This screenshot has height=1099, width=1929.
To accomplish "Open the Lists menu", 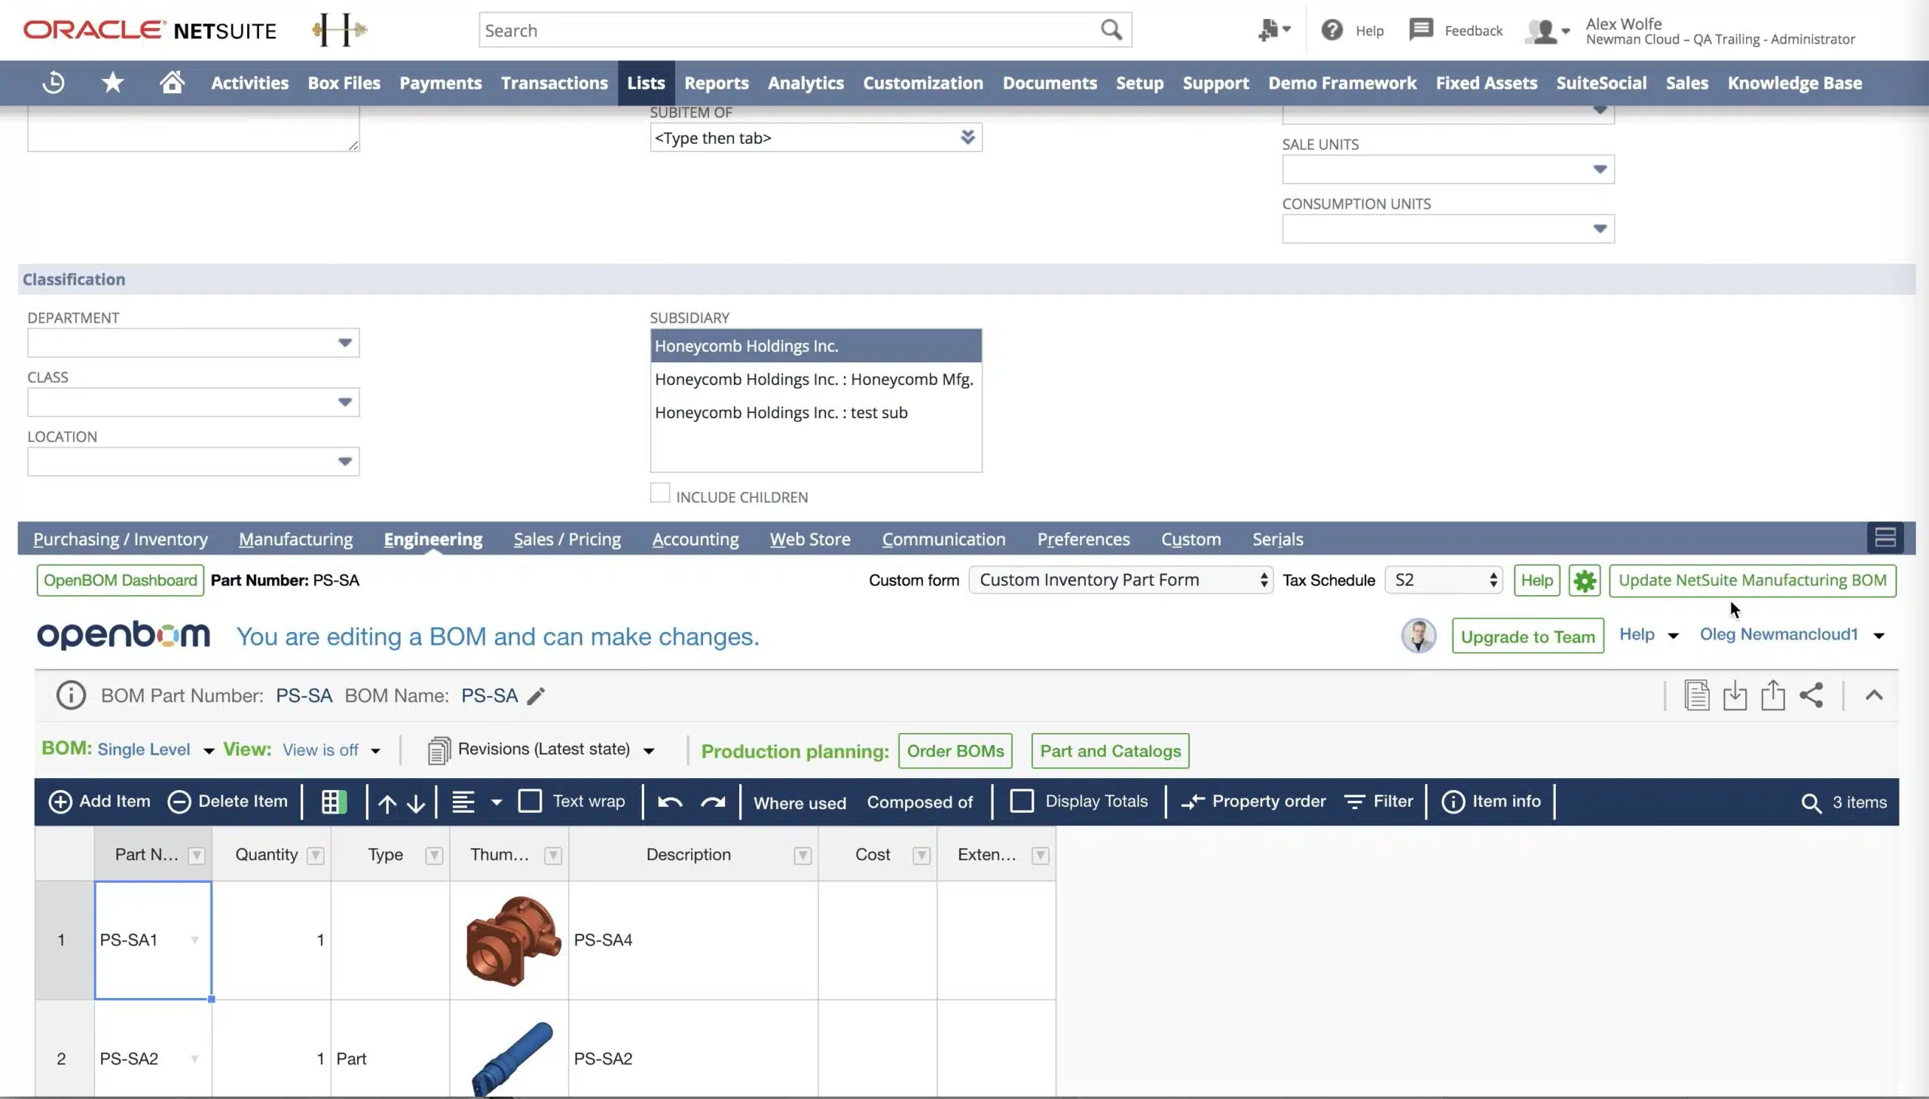I will coord(646,83).
